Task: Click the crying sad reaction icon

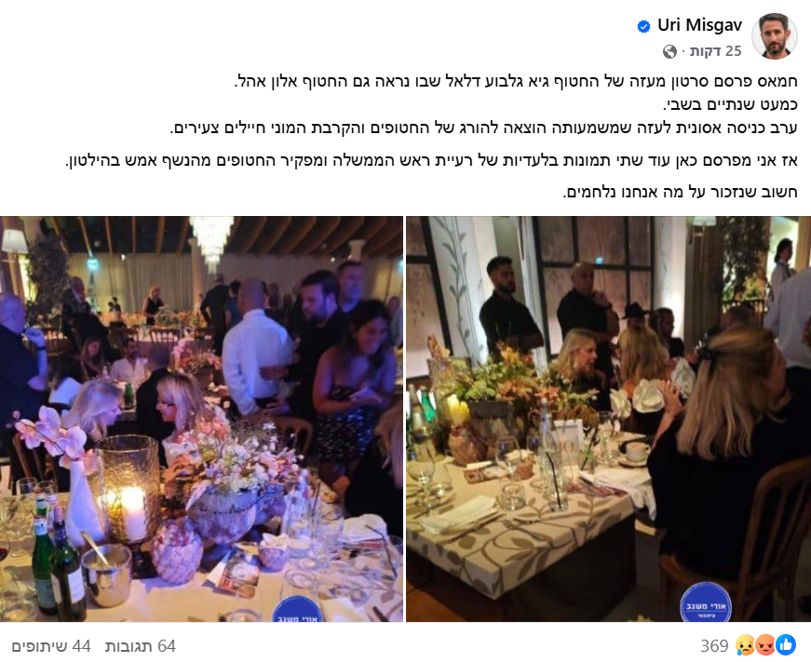Action: (x=745, y=645)
